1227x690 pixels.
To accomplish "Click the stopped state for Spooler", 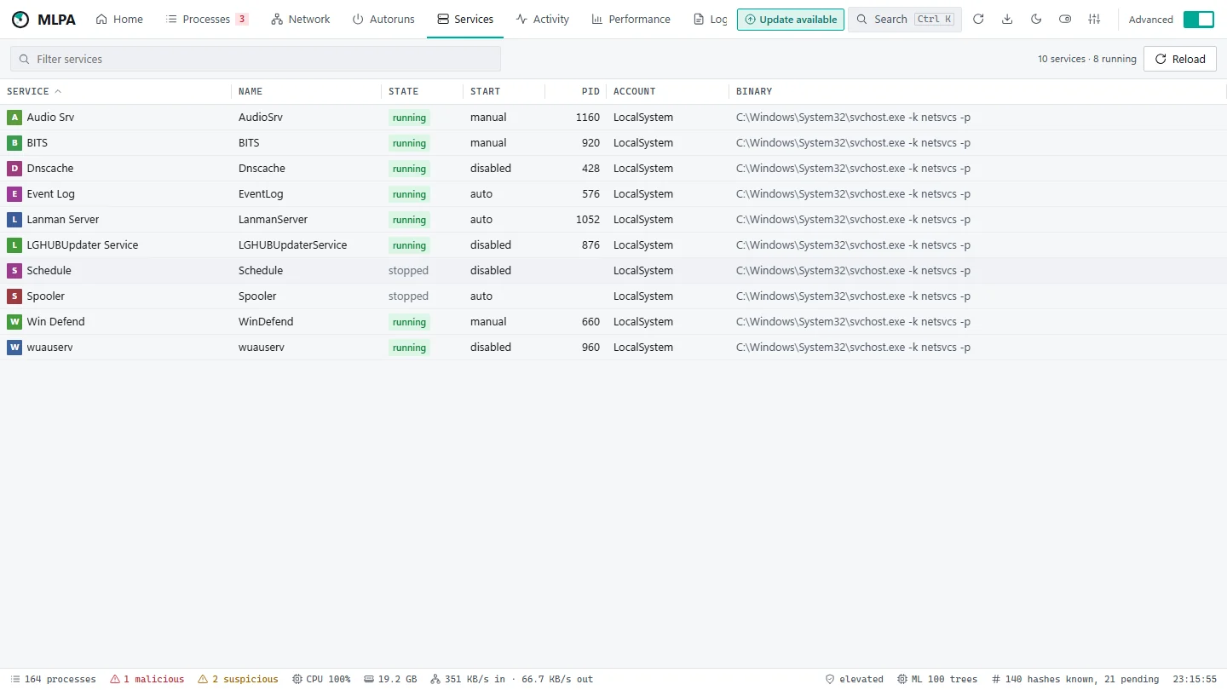I will [x=408, y=296].
